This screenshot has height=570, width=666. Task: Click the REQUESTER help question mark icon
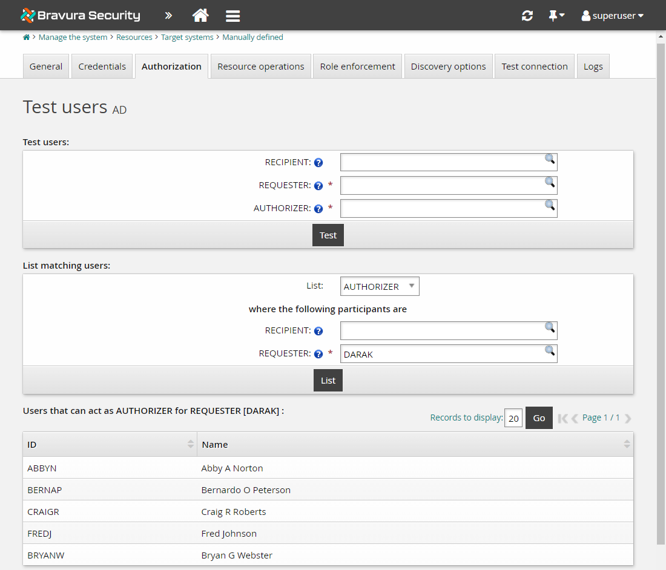tap(318, 185)
